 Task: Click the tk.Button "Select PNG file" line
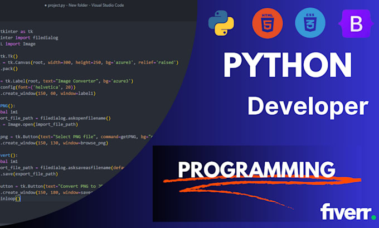coord(76,137)
